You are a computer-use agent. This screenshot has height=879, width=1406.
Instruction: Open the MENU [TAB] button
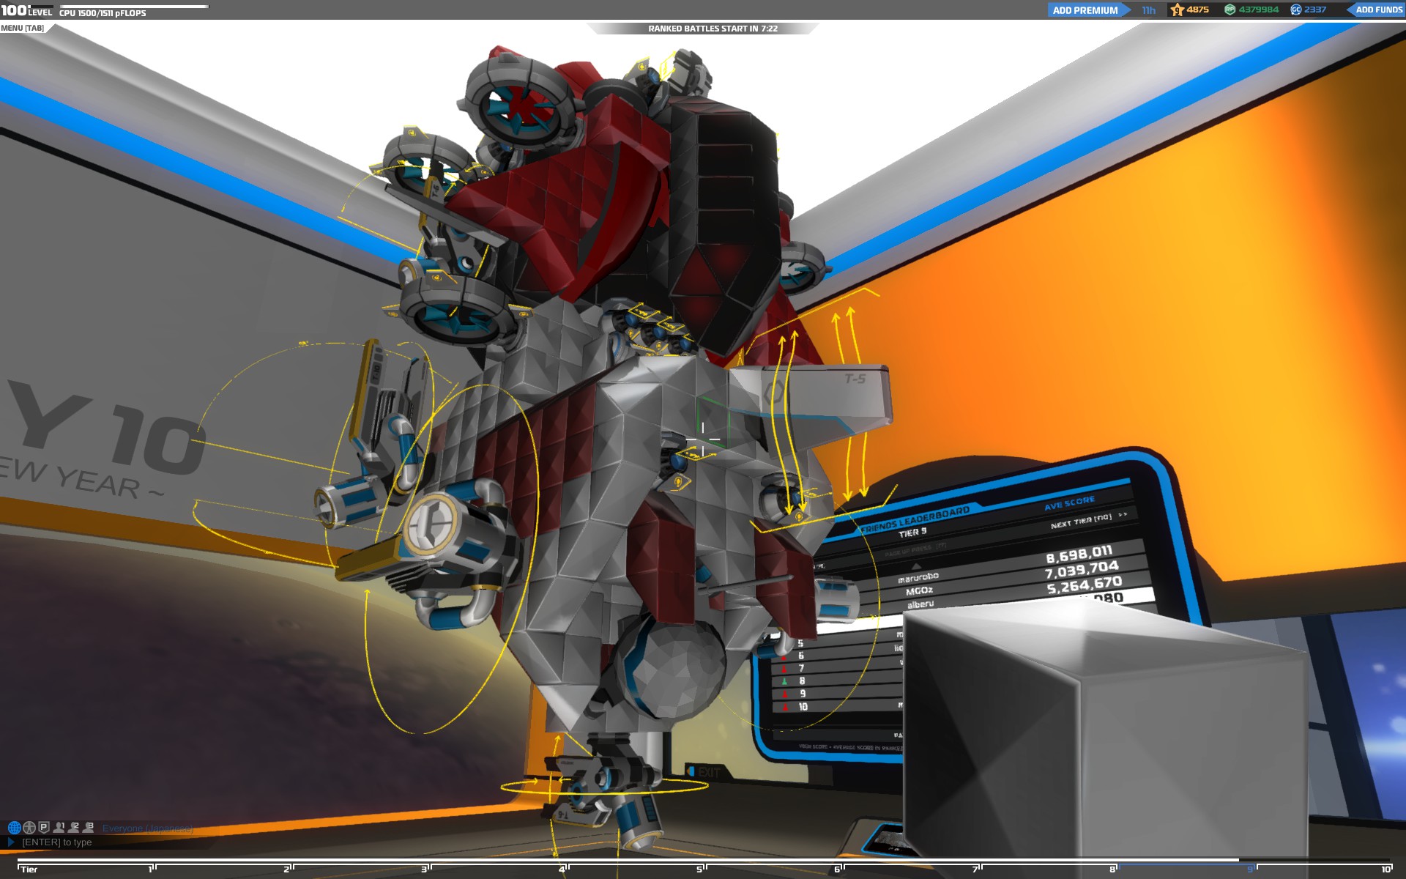[x=22, y=28]
